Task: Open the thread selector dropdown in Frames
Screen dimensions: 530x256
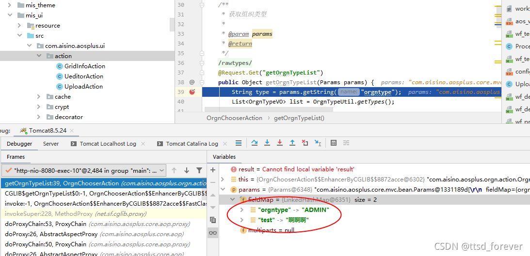Action: [x=84, y=170]
